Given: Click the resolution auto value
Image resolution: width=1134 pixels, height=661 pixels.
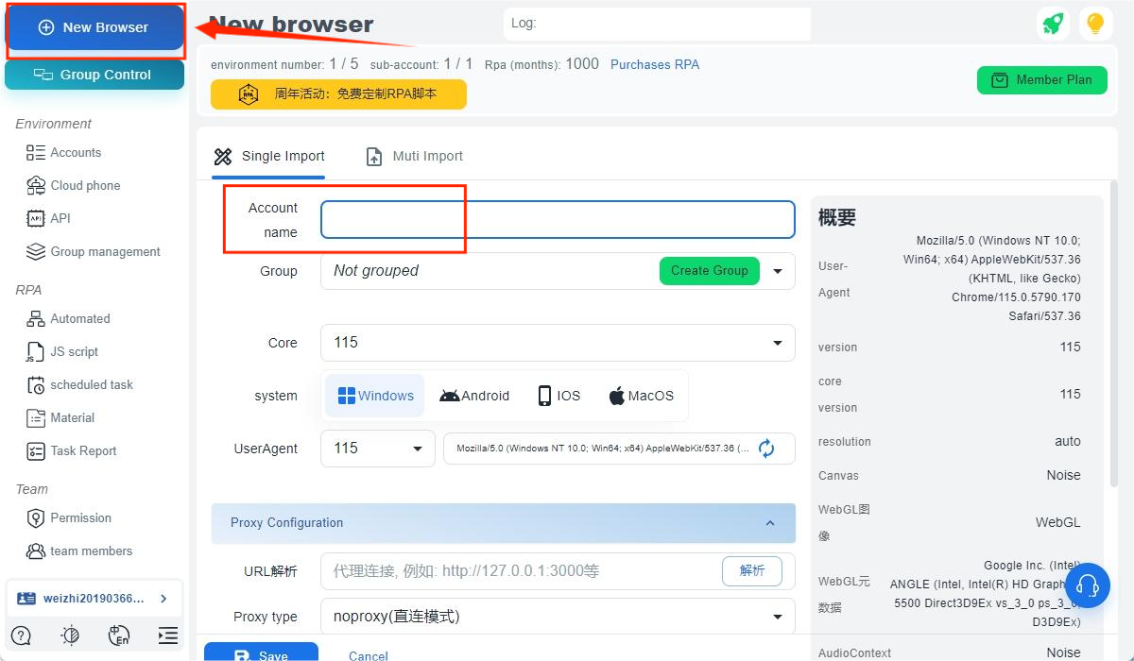Looking at the screenshot, I should pos(1068,441).
